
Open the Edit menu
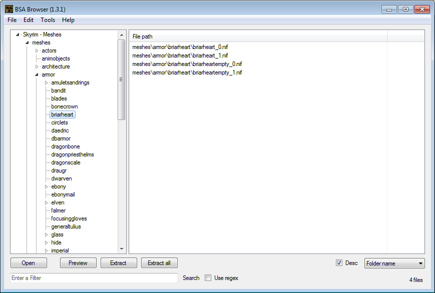[x=29, y=20]
